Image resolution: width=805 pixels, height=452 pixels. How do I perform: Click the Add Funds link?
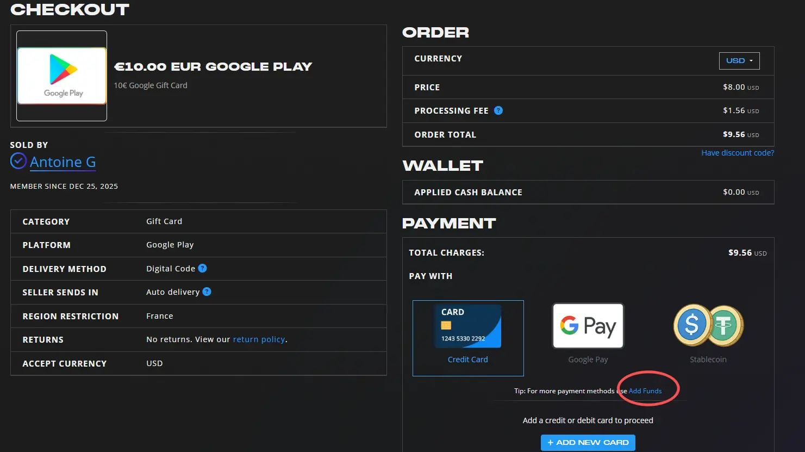pos(645,391)
